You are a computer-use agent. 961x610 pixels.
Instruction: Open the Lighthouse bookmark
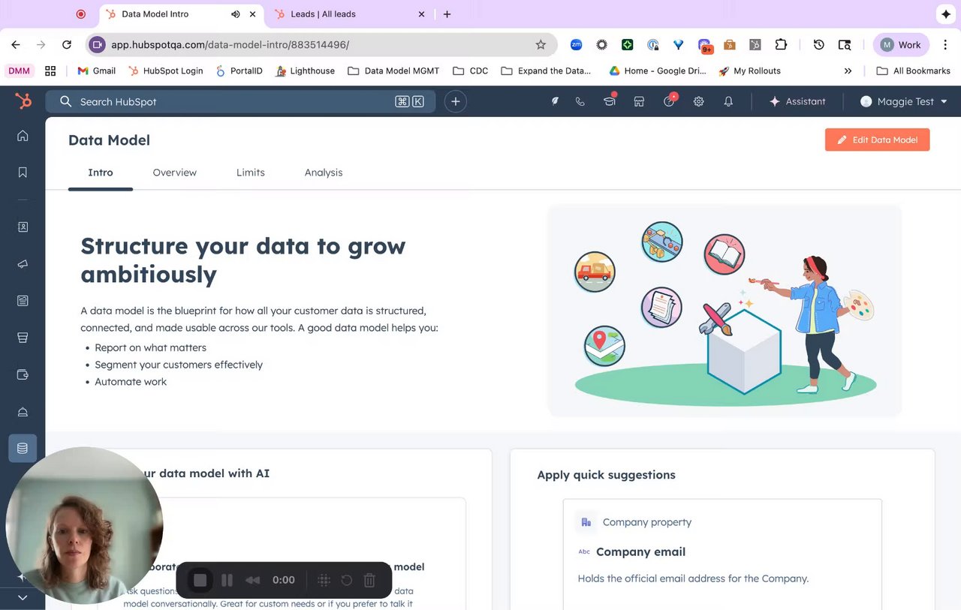tap(305, 71)
